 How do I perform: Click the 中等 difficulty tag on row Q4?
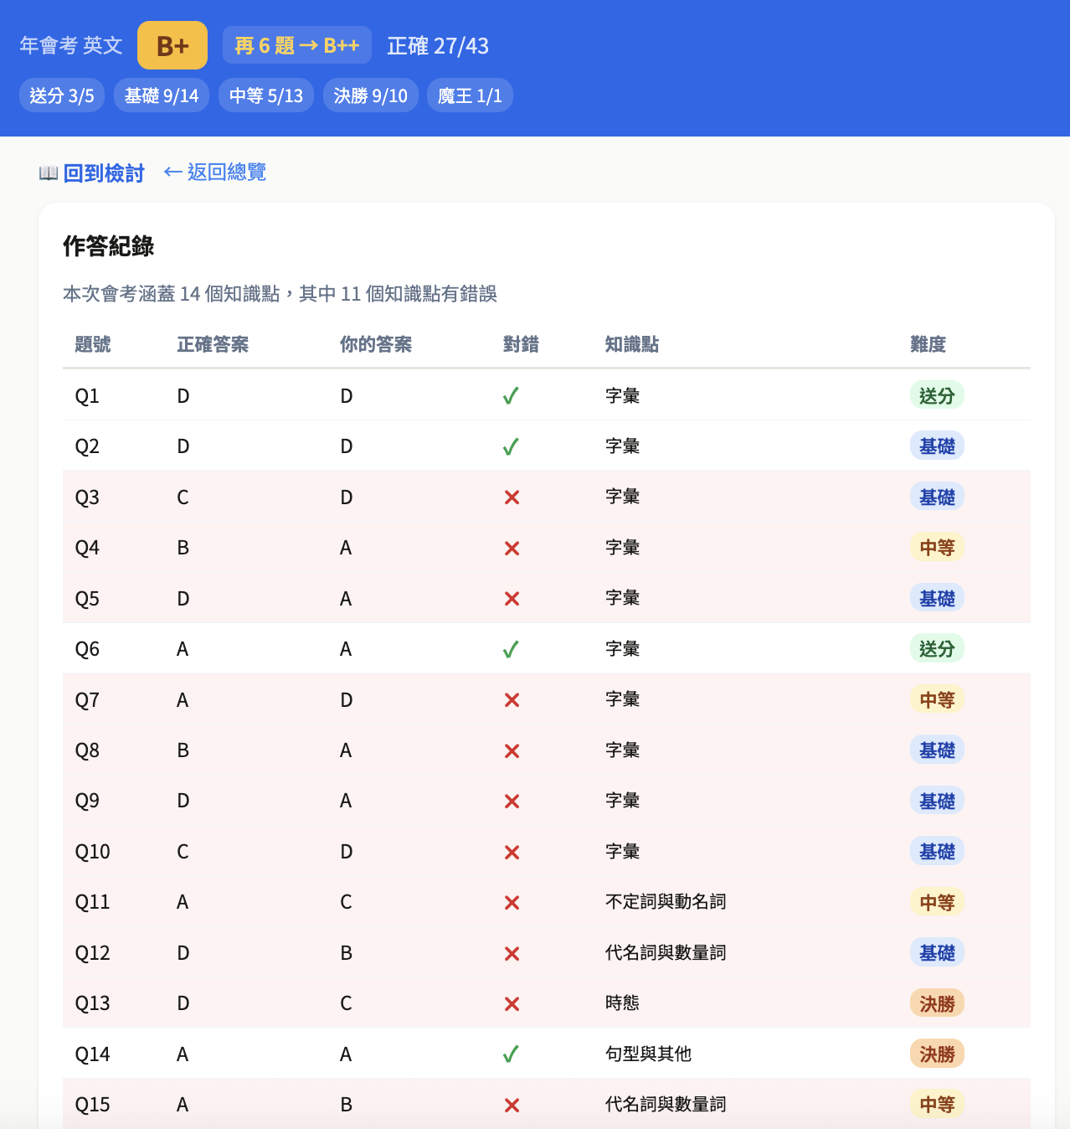(936, 547)
